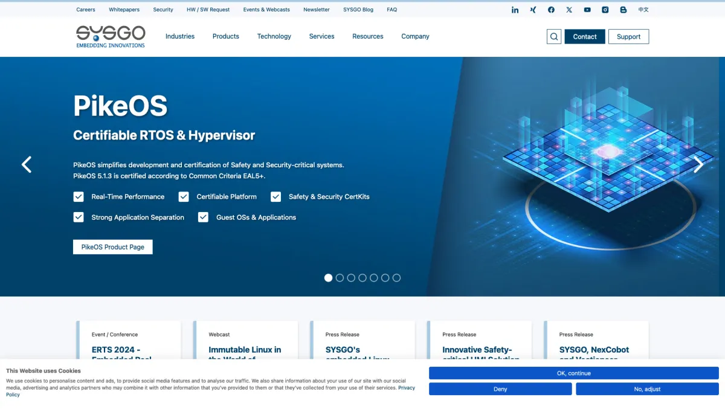Image resolution: width=725 pixels, height=409 pixels.
Task: Open the SYSGO, NexCobot press release card
Action: [597, 341]
